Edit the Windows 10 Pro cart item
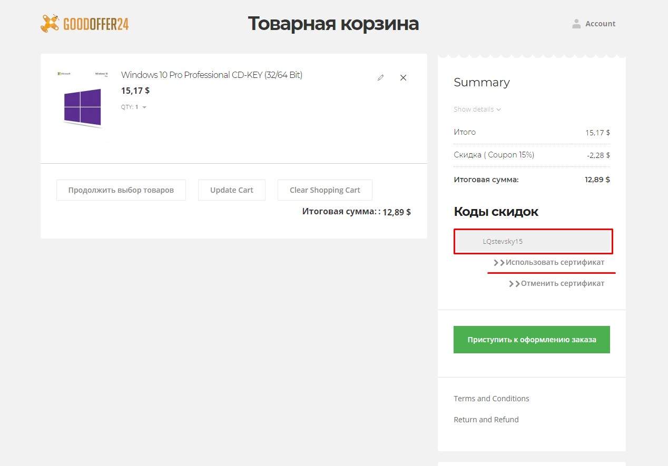The width and height of the screenshot is (668, 466). click(380, 78)
